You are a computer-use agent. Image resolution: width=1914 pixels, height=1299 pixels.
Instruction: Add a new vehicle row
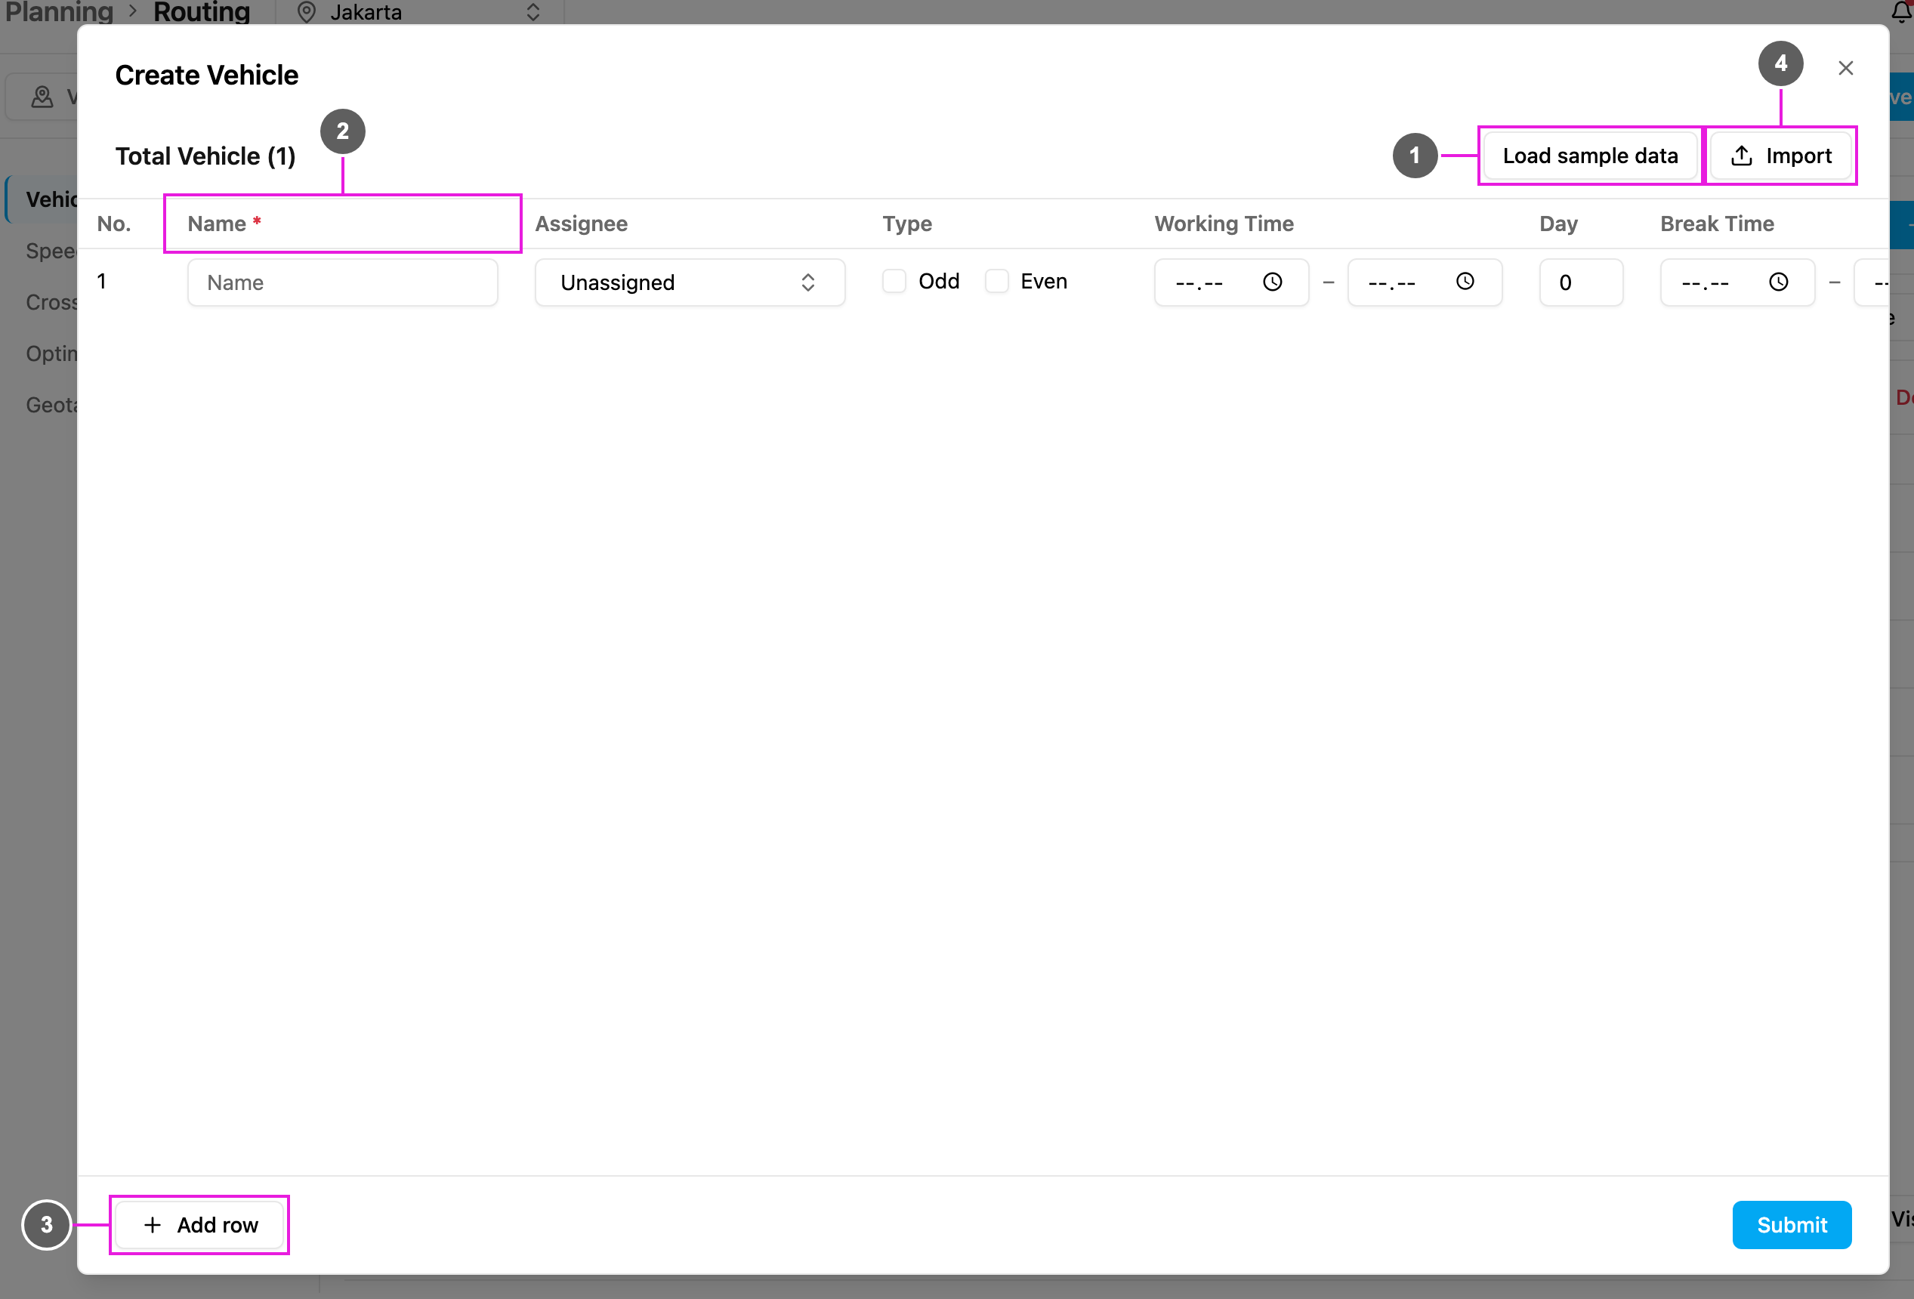click(x=200, y=1225)
